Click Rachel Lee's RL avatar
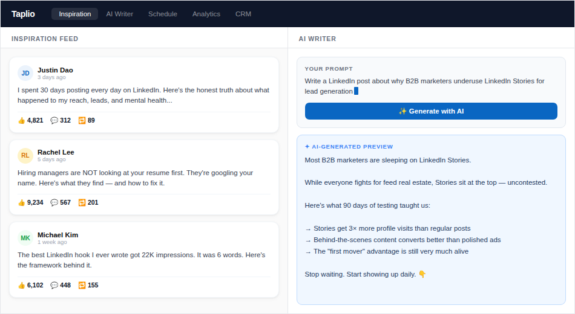575x314 pixels. [x=25, y=155]
